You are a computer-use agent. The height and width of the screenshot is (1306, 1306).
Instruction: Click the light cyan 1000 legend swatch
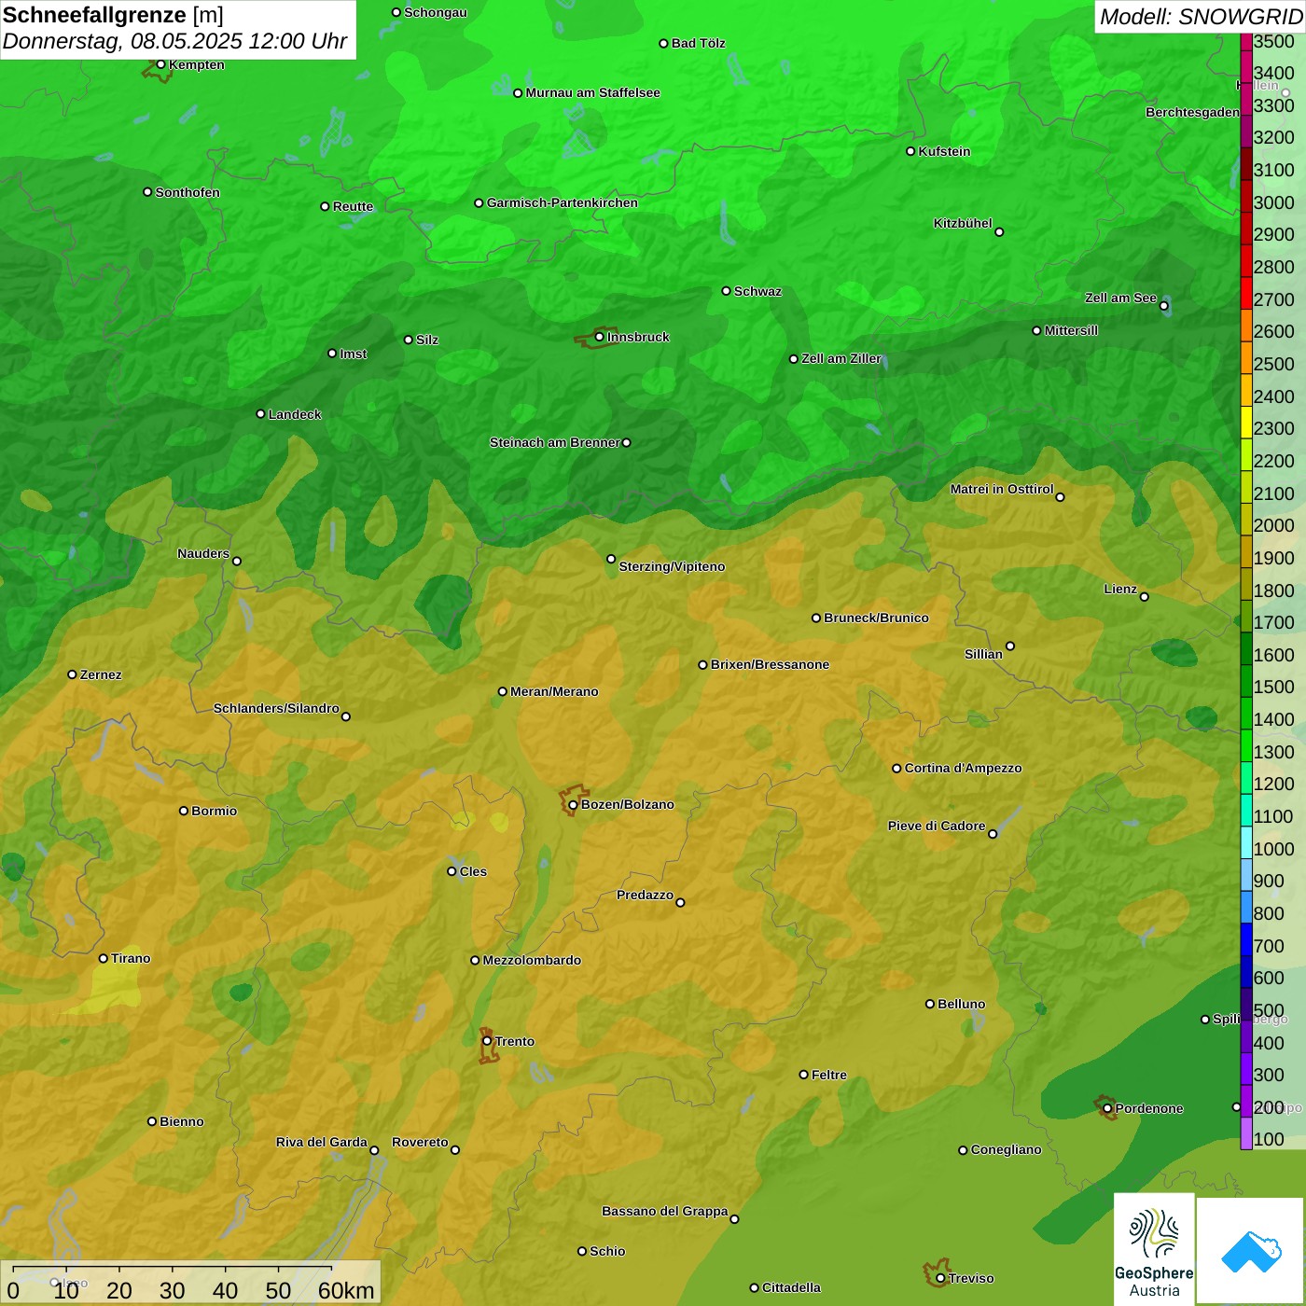(1246, 842)
